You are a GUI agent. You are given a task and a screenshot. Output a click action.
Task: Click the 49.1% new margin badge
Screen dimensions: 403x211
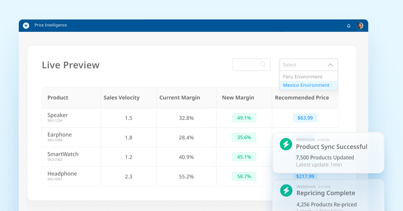pyautogui.click(x=244, y=118)
